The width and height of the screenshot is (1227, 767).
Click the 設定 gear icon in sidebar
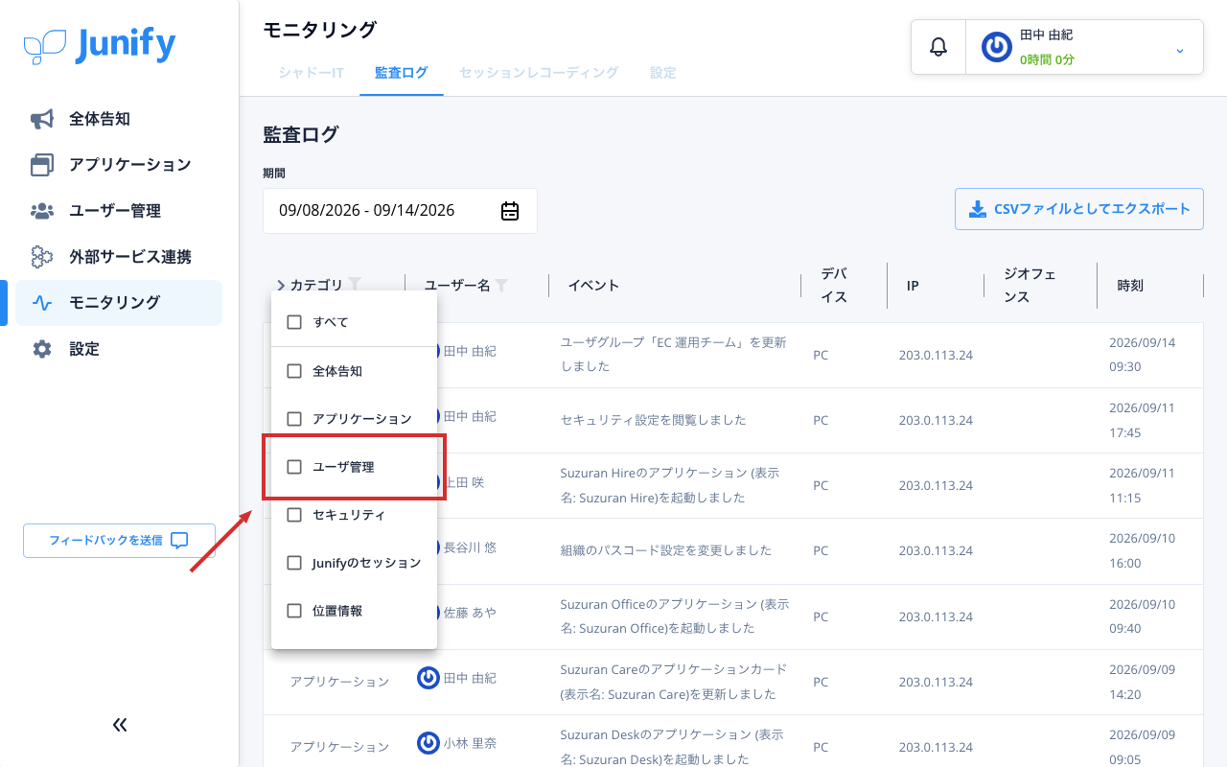(x=42, y=349)
